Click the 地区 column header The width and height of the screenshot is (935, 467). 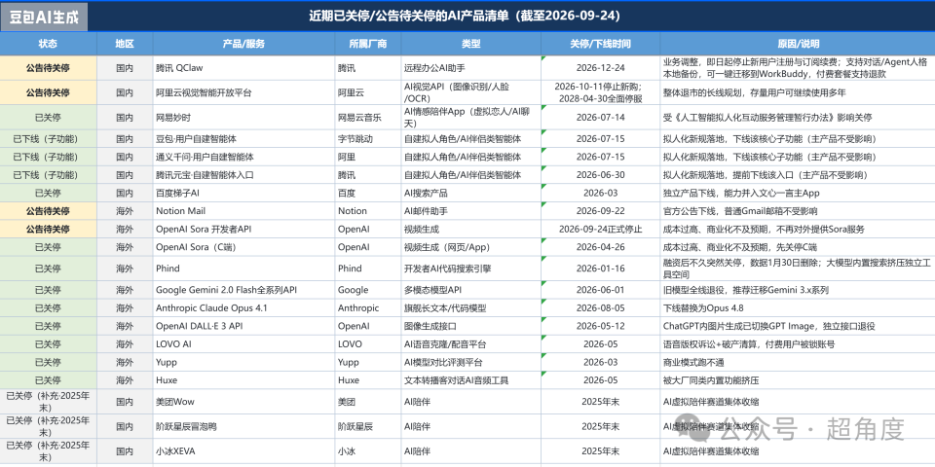[125, 44]
